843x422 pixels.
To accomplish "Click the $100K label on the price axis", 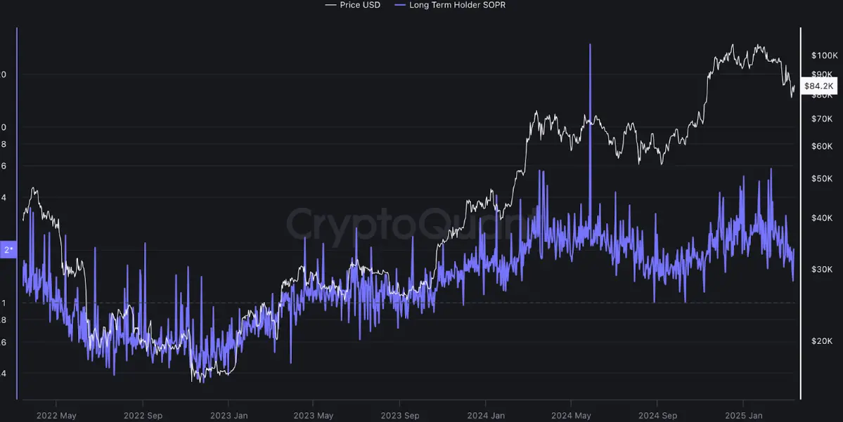I will (x=823, y=55).
